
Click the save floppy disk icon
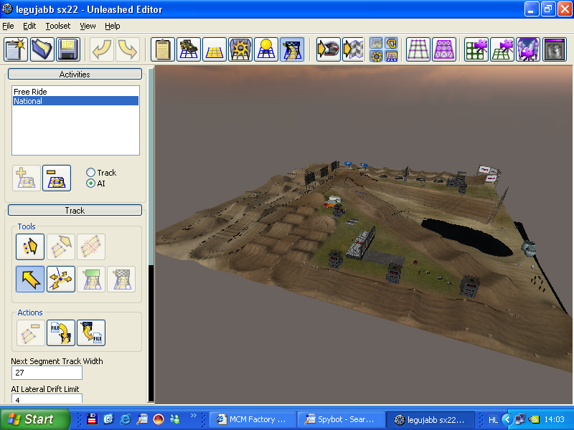pyautogui.click(x=68, y=49)
